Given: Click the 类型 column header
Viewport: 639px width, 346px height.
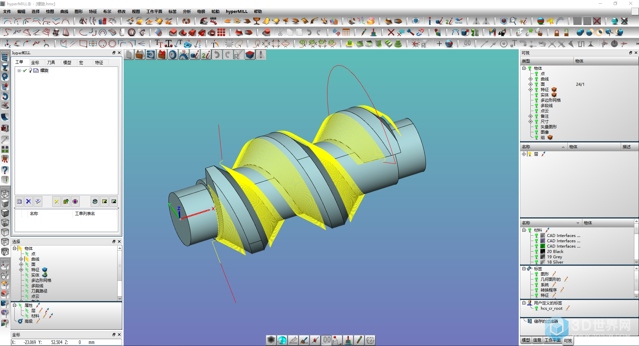Looking at the screenshot, I should (x=546, y=61).
